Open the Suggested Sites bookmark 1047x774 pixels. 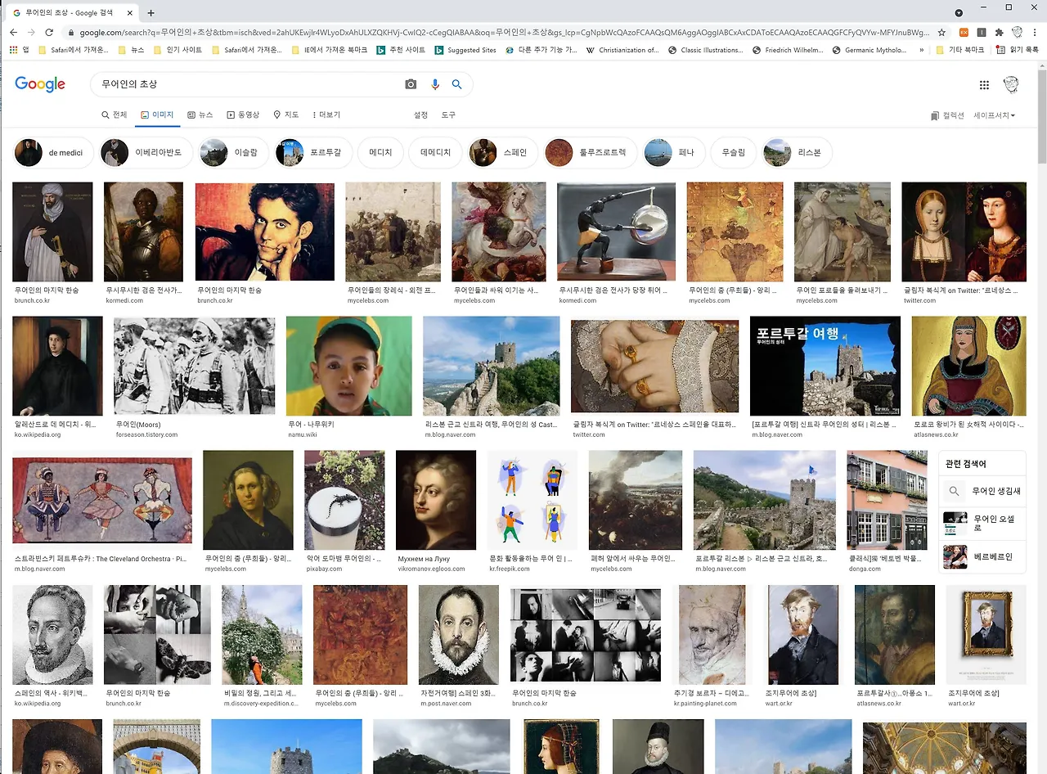pyautogui.click(x=465, y=50)
